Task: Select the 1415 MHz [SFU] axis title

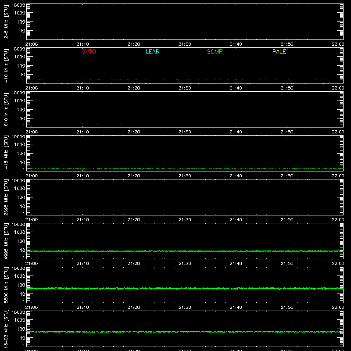Action: tap(6, 153)
